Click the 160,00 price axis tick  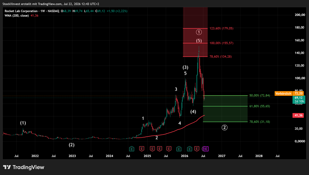(299, 40)
